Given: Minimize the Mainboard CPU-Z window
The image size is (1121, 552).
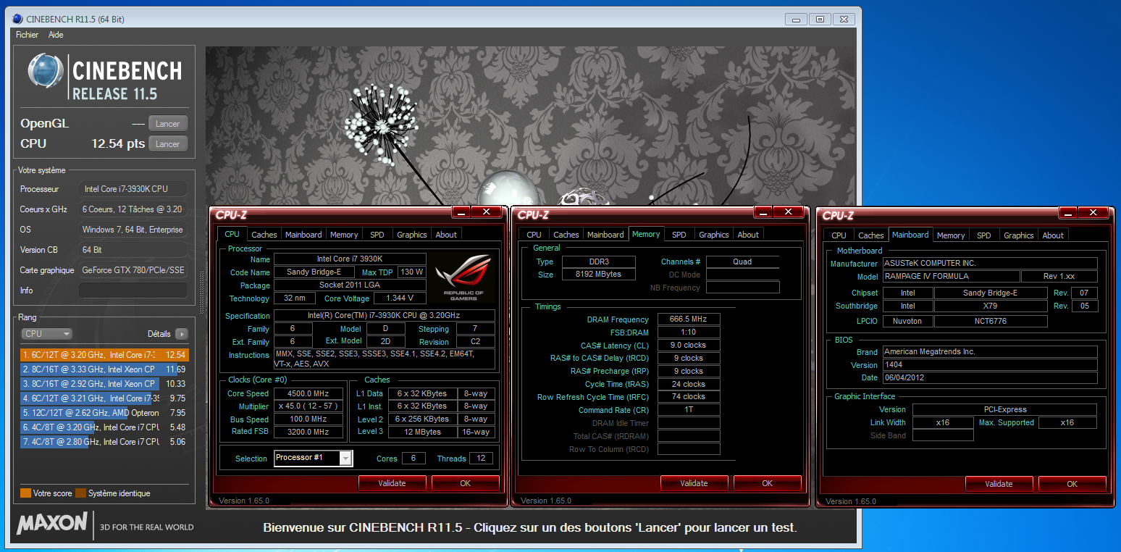Looking at the screenshot, I should pos(1070,213).
